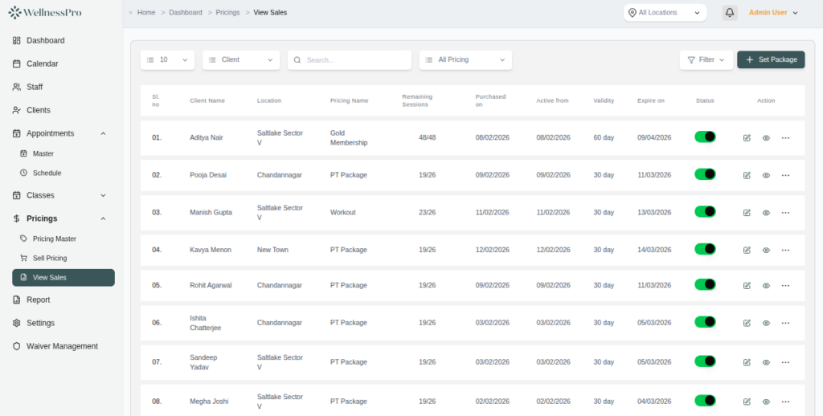The image size is (823, 416).
Task: View Pooja Desai's sale with eye icon
Action: 766,175
